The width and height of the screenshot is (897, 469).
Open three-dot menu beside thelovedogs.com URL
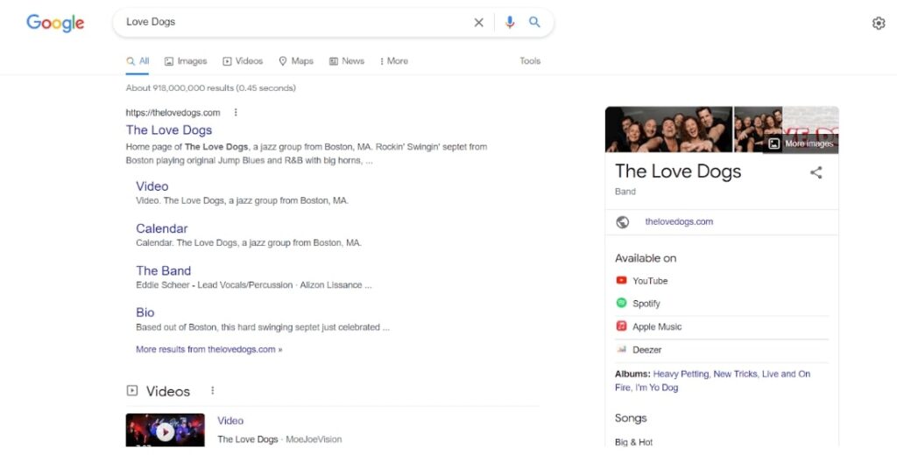click(x=236, y=113)
